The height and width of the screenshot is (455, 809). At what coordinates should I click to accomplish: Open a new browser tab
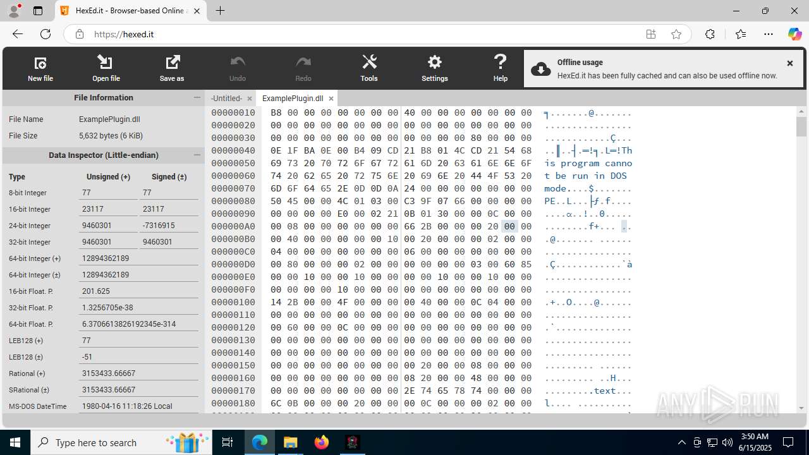tap(220, 11)
